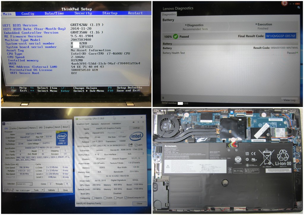
Task: Click View Log in Lenovo Diagnostics
Action: (289, 100)
